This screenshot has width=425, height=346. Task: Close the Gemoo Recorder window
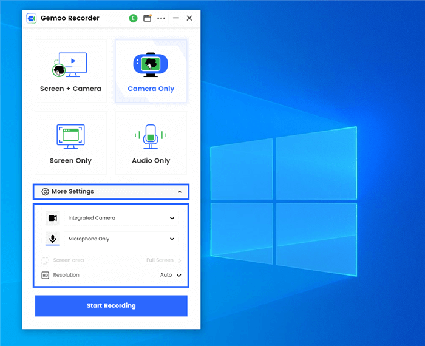coord(189,18)
